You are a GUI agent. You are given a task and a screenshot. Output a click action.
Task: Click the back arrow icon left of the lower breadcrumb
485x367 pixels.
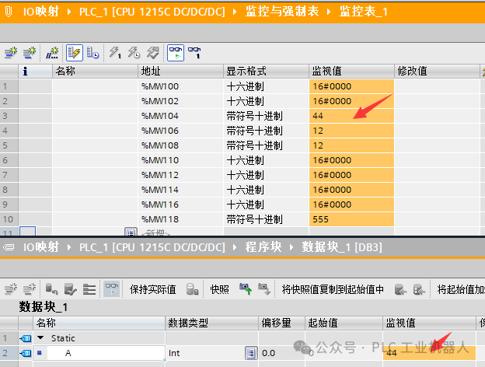9,247
